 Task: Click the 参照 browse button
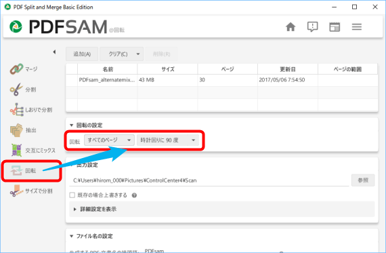coord(363,180)
